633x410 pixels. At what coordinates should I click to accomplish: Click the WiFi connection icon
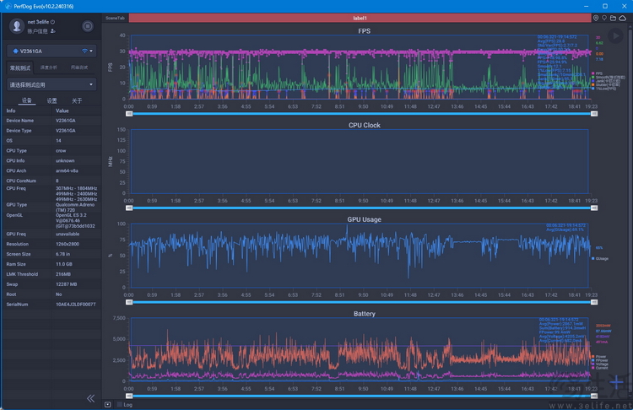[84, 51]
